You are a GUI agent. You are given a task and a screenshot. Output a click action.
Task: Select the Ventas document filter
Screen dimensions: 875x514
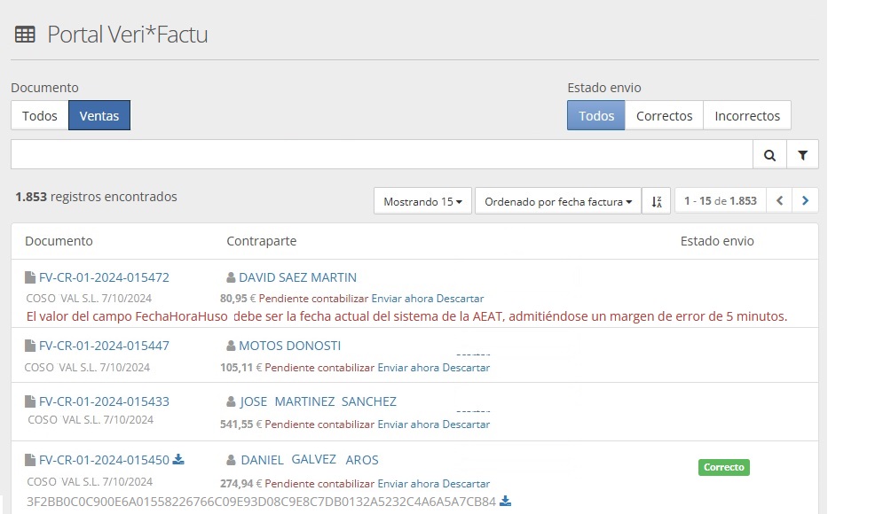[x=99, y=116]
